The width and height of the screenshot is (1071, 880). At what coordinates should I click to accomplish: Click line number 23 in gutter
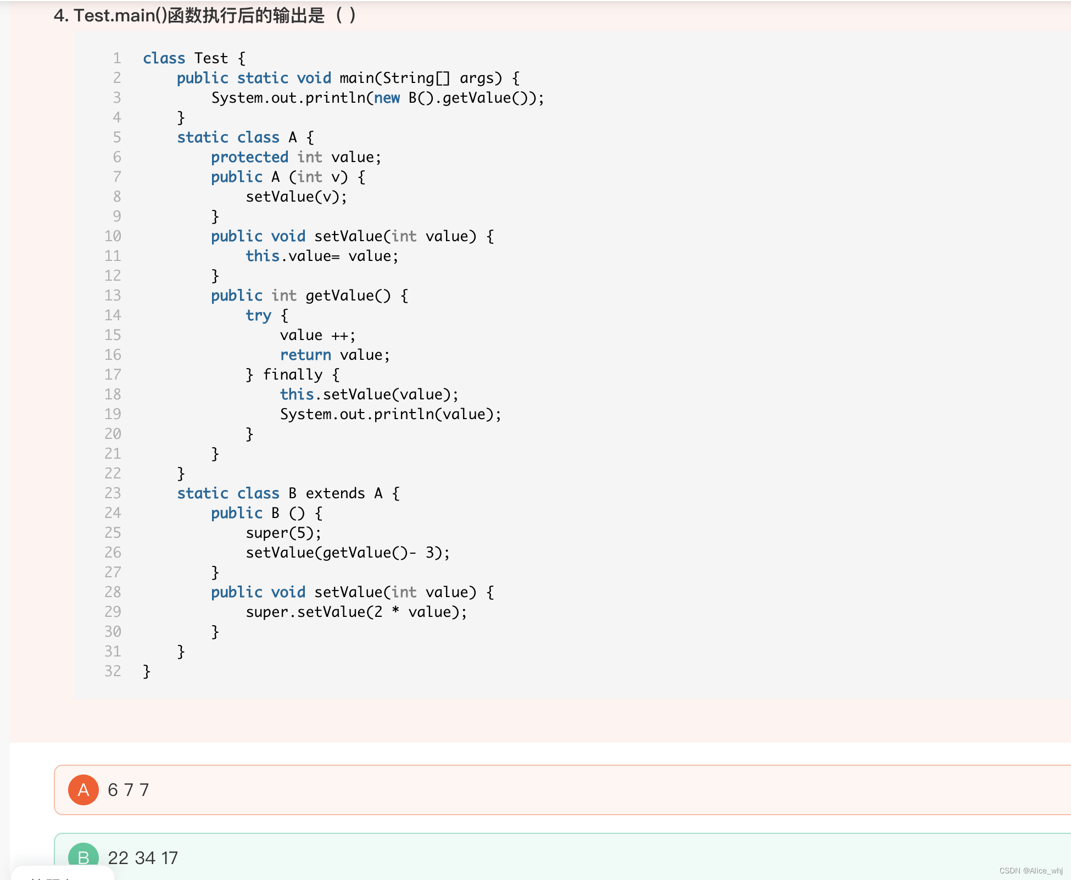point(113,493)
